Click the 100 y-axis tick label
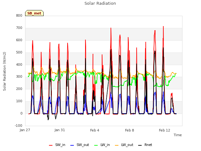This screenshot has height=151, width=201. (x=19, y=101)
